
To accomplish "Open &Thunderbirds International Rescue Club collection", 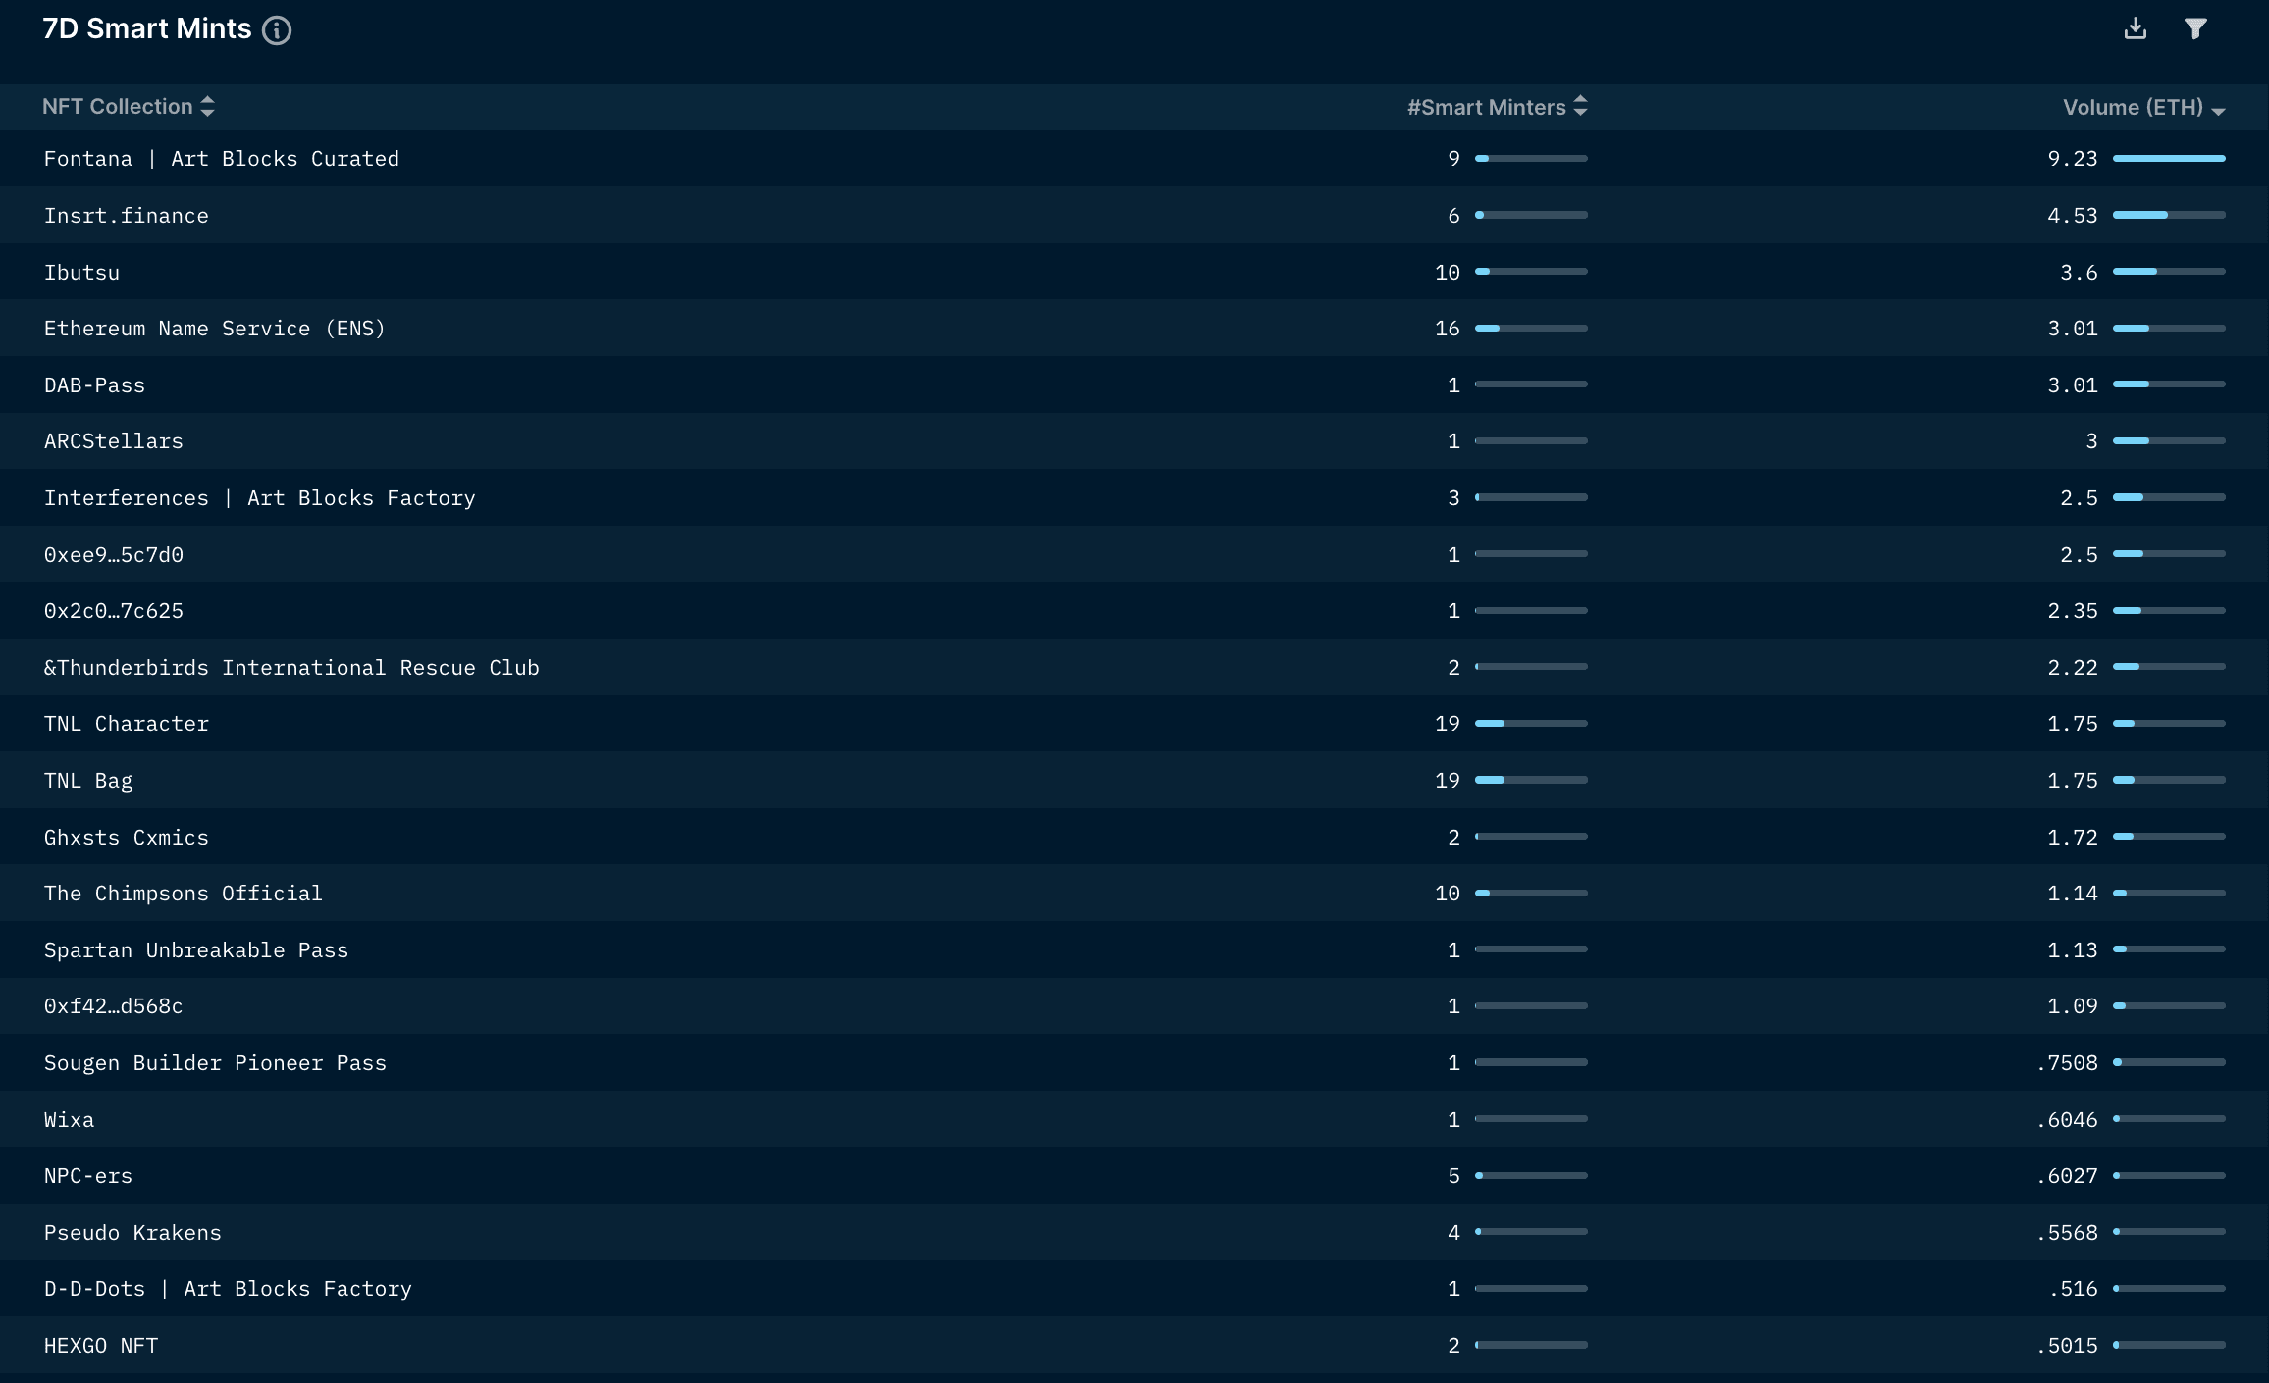I will (x=291, y=668).
